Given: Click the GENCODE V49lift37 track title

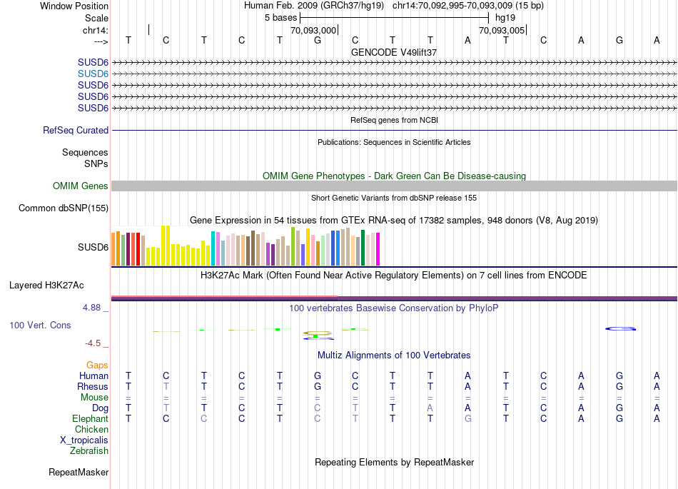Looking at the screenshot, I should (x=394, y=52).
